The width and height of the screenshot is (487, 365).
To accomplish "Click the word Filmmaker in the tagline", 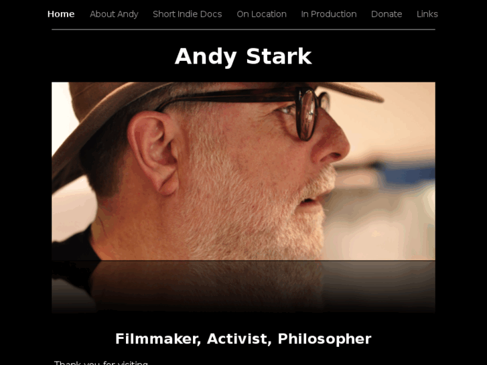I will coord(158,339).
